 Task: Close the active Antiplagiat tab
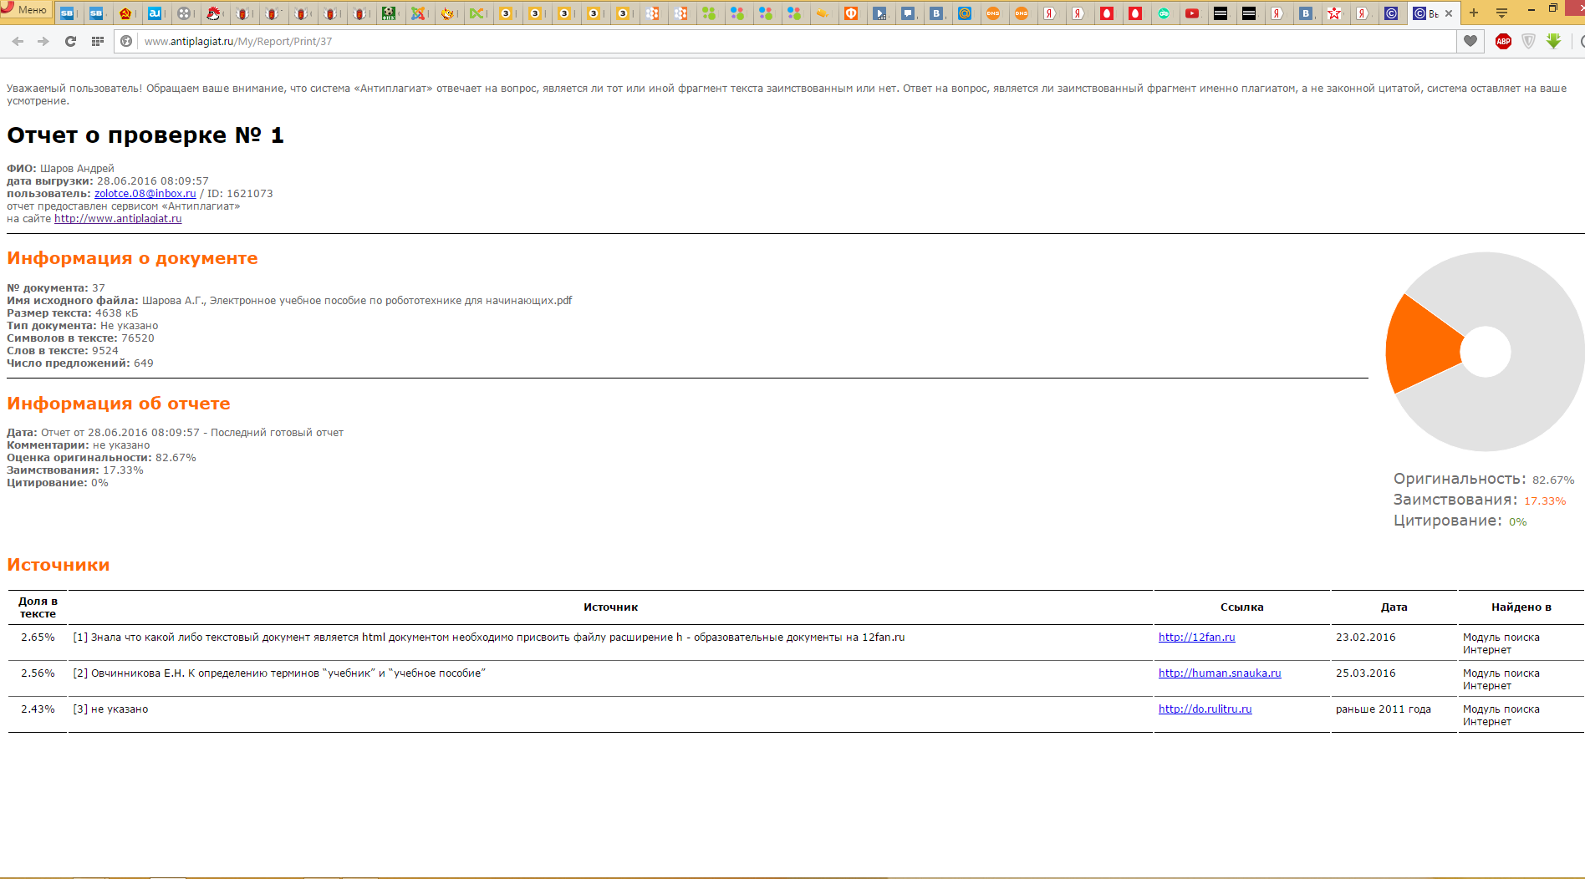pyautogui.click(x=1449, y=13)
